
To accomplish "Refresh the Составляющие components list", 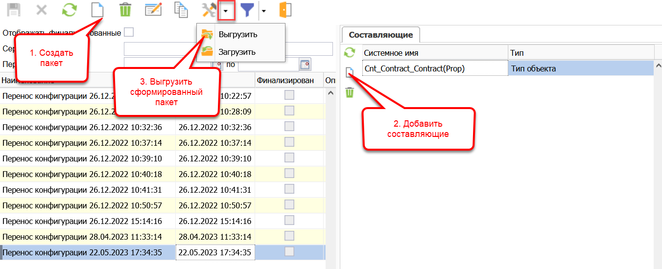I will point(349,52).
